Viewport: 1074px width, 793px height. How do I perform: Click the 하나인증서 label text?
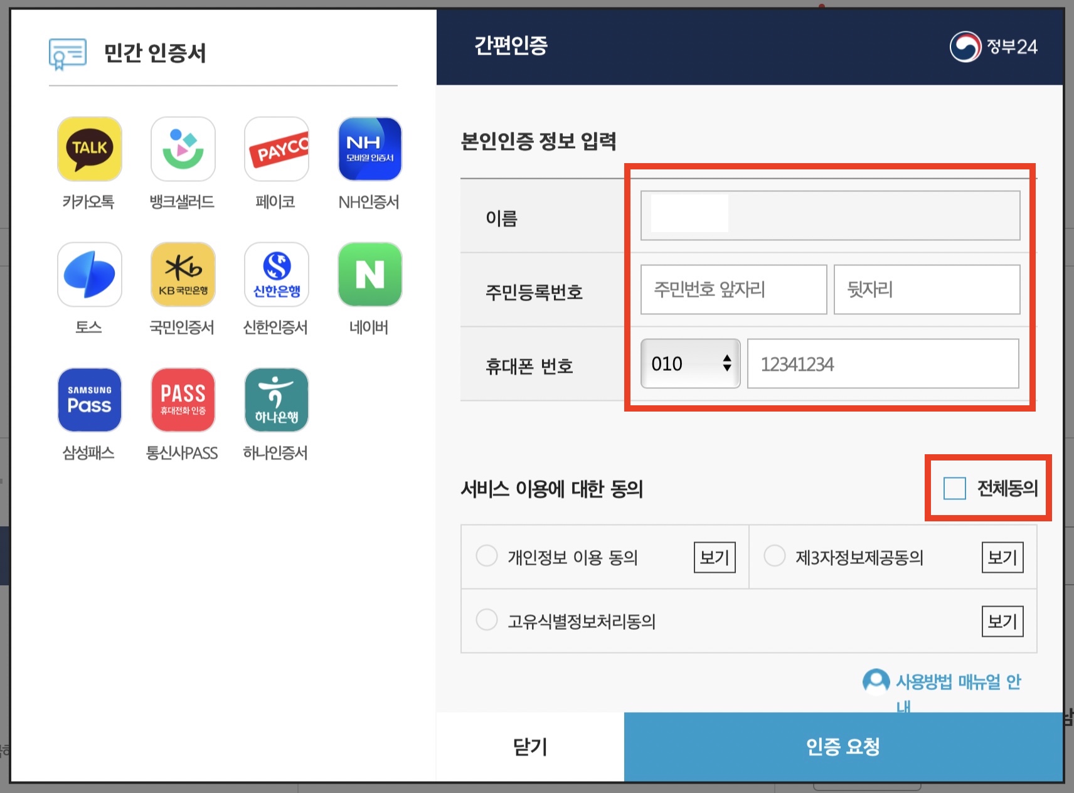pos(275,452)
